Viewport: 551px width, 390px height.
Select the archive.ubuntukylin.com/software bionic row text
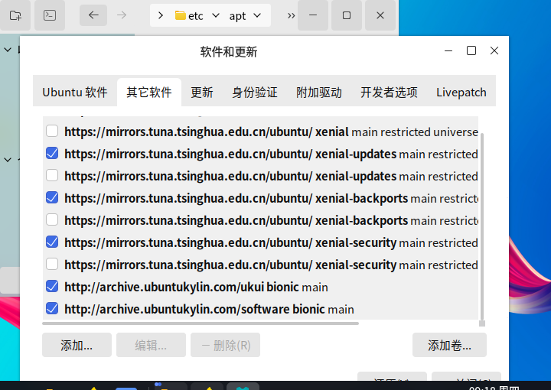point(209,309)
